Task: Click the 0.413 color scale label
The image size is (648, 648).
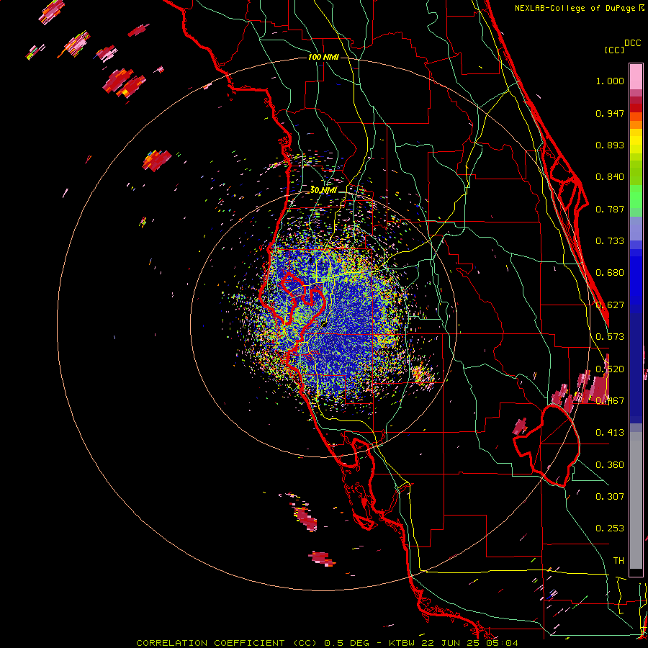Action: tap(610, 433)
